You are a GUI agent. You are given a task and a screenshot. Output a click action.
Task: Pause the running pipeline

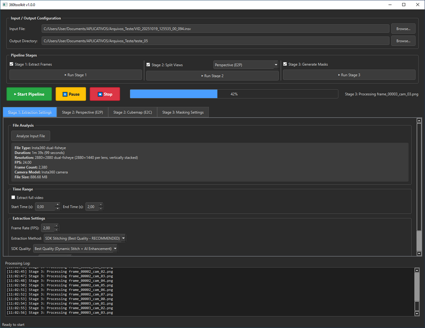(x=71, y=94)
